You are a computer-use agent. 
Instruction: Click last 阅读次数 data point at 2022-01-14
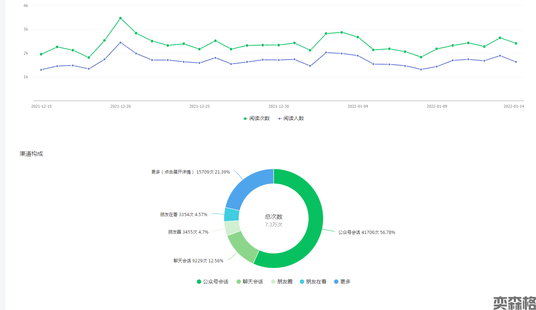tap(516, 43)
